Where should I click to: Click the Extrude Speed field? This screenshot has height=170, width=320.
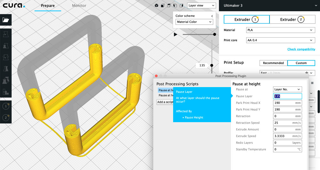click(x=287, y=136)
